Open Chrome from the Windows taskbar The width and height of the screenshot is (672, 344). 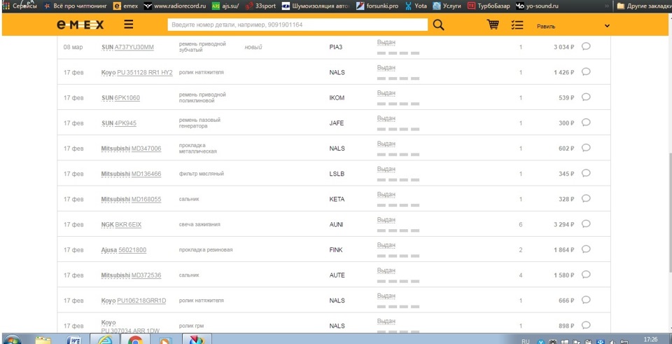(135, 339)
